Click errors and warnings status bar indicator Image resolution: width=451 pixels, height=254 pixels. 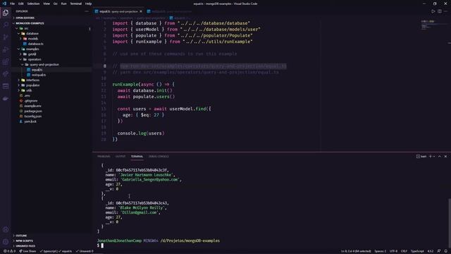point(9,251)
